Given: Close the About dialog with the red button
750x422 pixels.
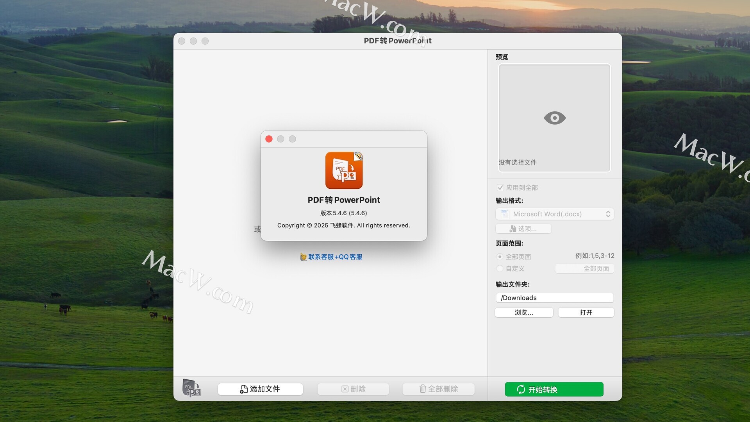Looking at the screenshot, I should pos(269,139).
